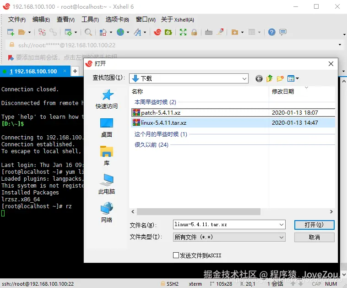Open the 窗口(W) menu
This screenshot has width=347, height=288.
(x=146, y=20)
